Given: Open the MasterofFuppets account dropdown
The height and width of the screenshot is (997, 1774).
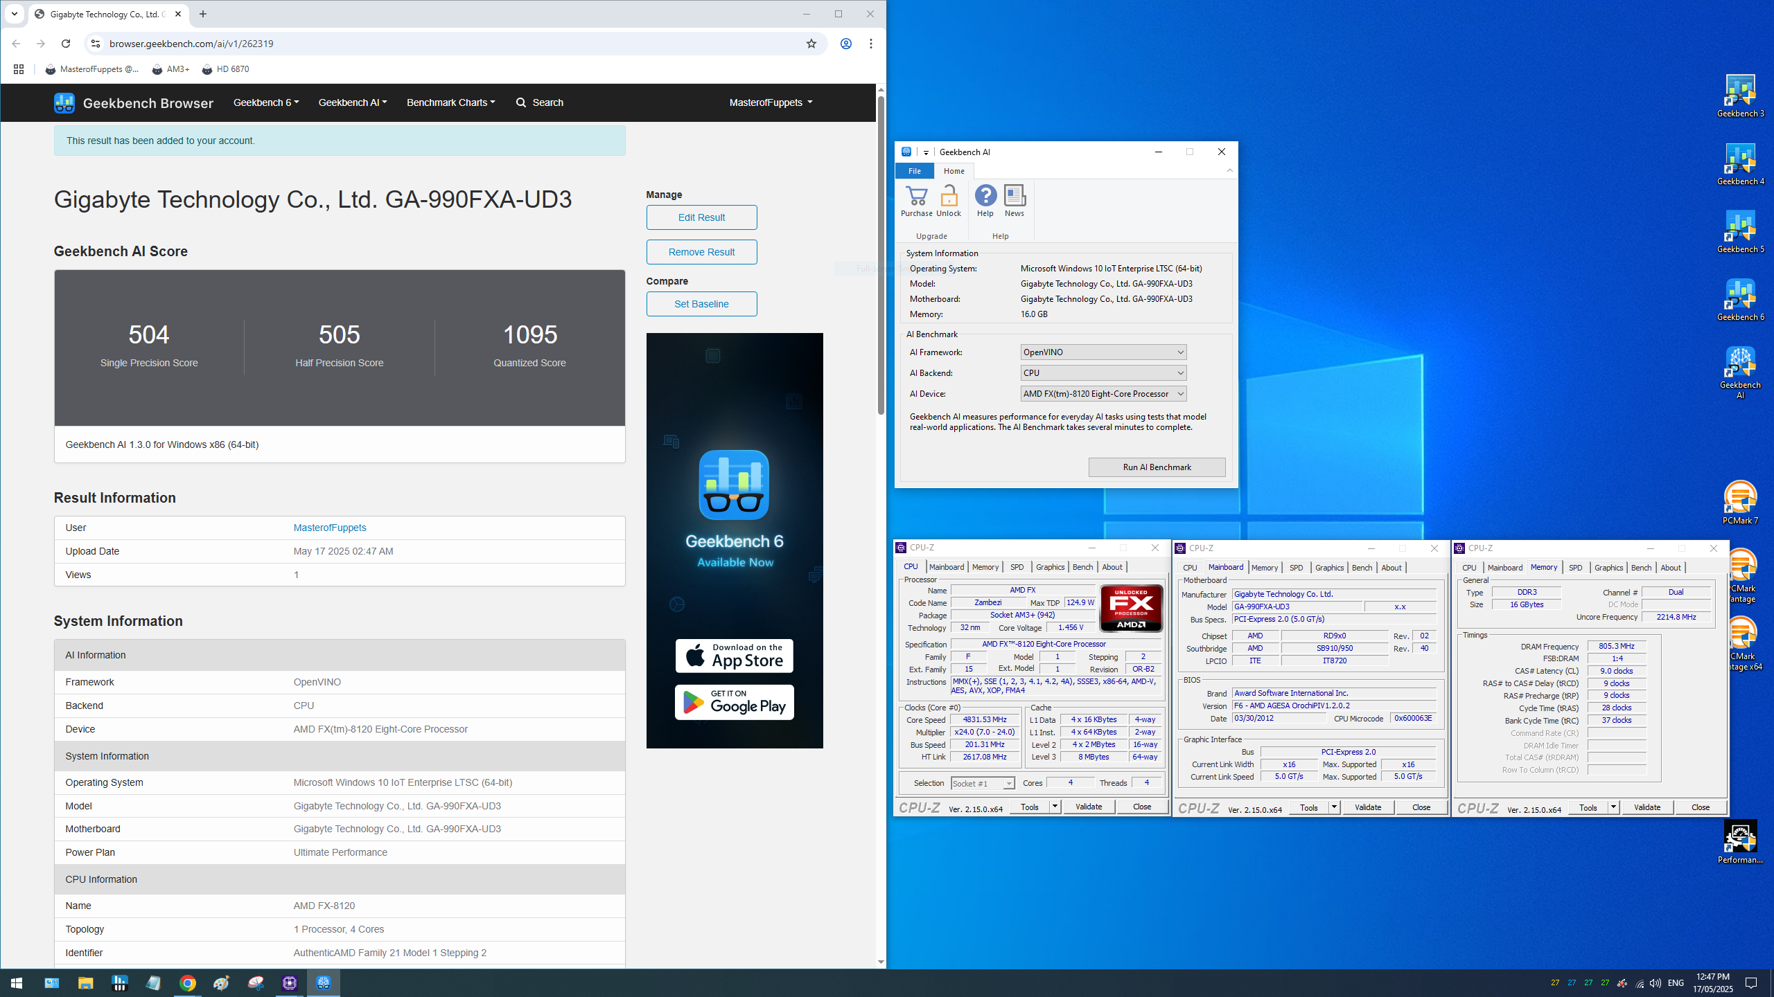Looking at the screenshot, I should click(771, 102).
